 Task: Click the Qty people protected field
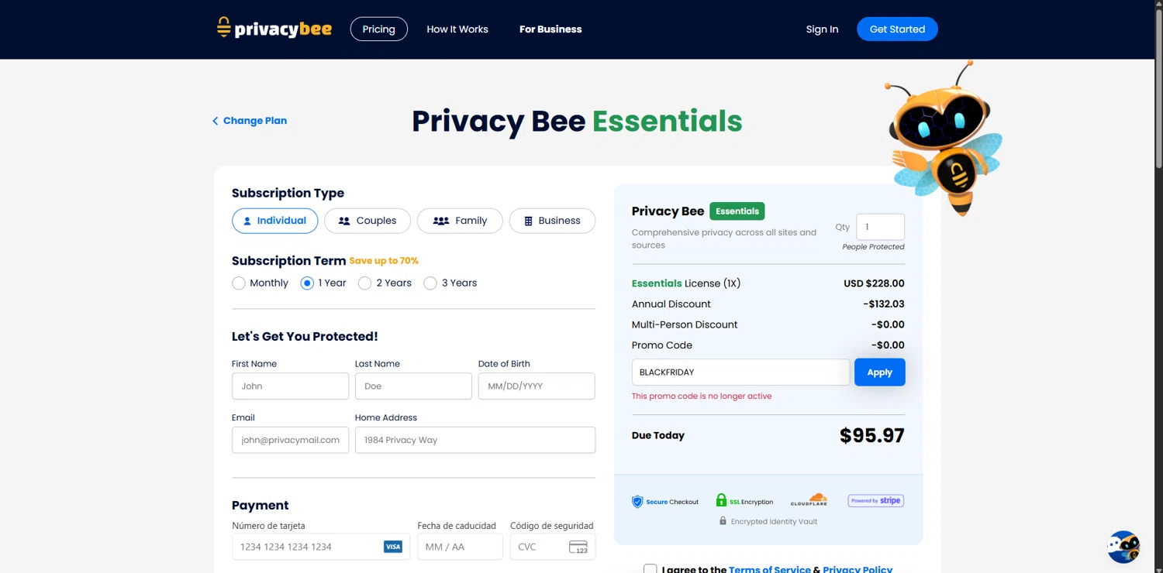point(880,227)
